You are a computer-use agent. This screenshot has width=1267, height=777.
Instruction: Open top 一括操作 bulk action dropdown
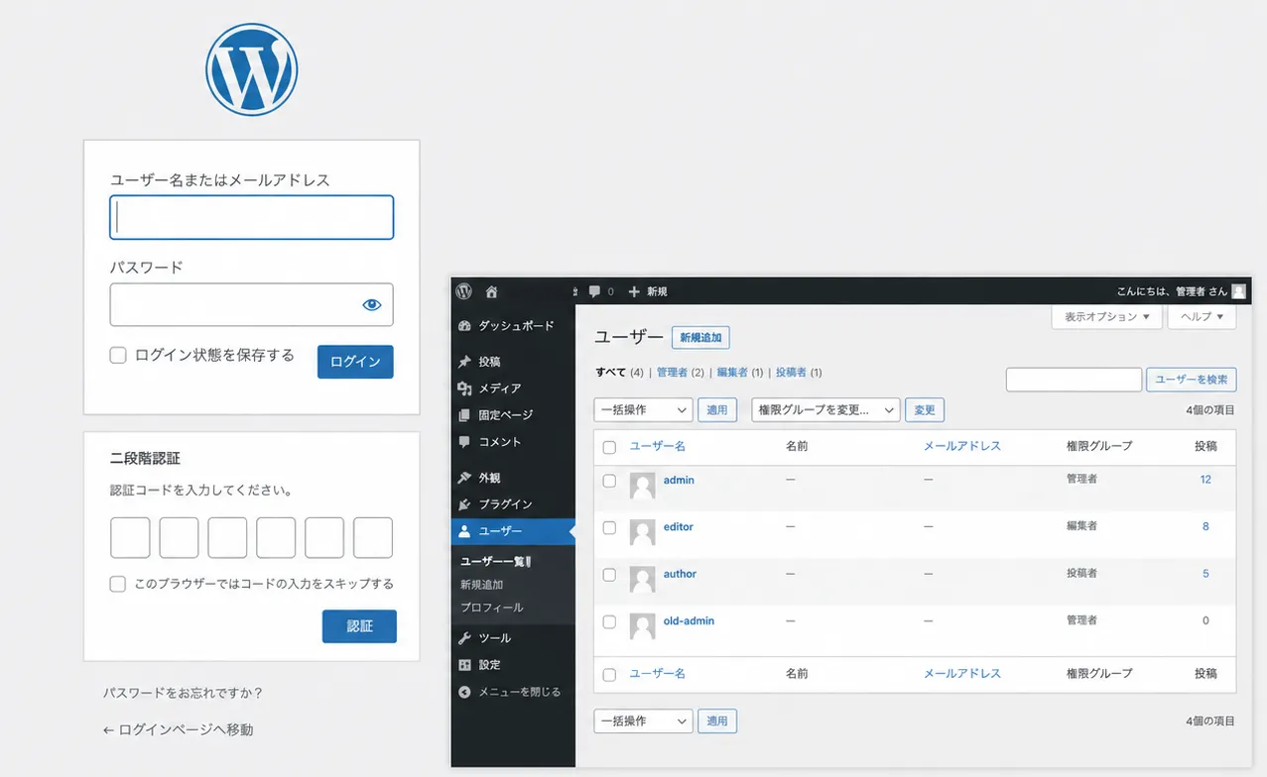point(643,409)
